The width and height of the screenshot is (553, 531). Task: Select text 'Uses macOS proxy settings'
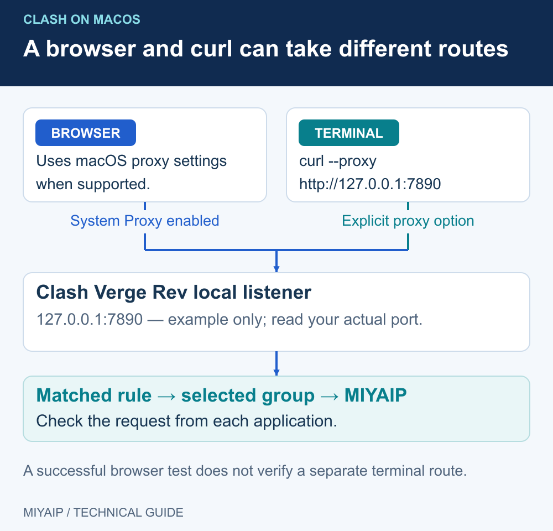coord(132,161)
